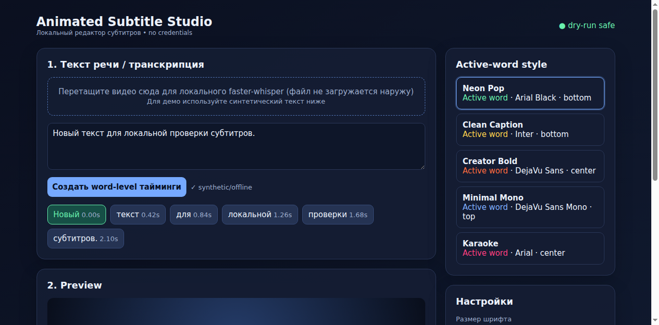Click the video drop zone area

tap(236, 96)
